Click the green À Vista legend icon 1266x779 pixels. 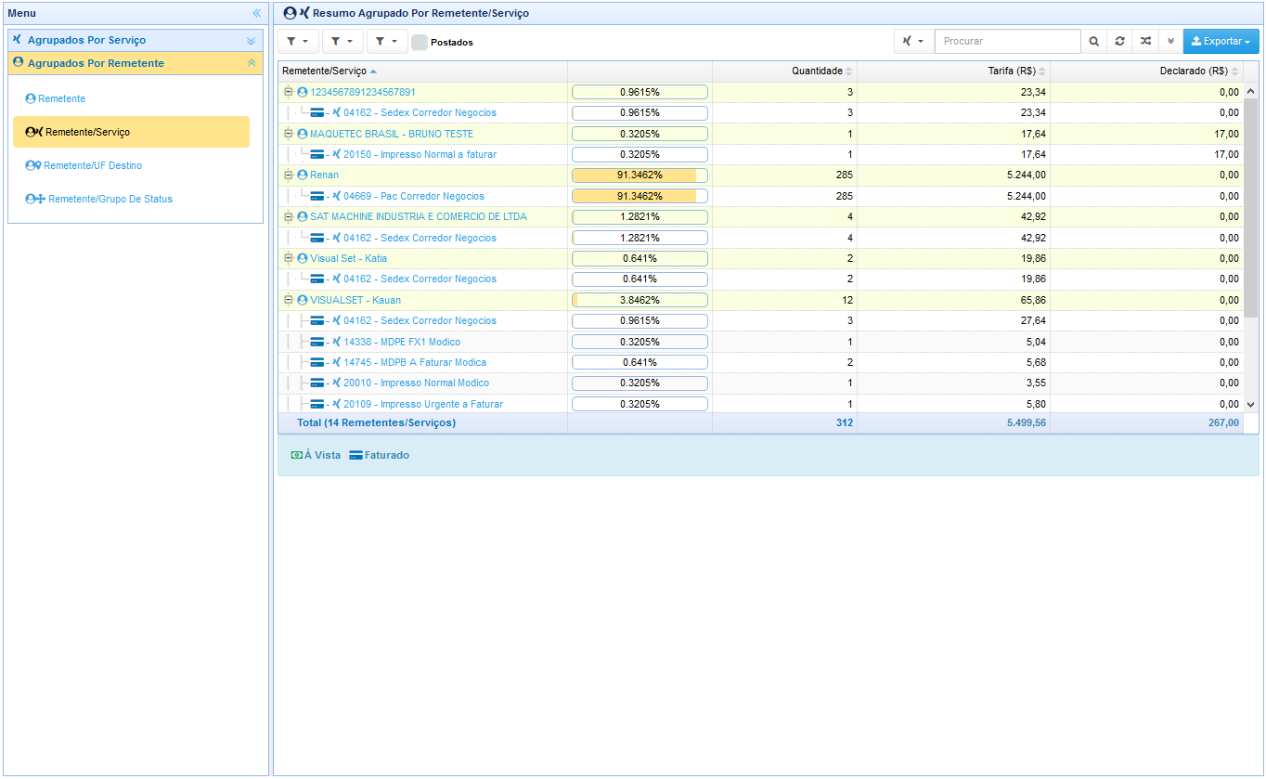(297, 455)
